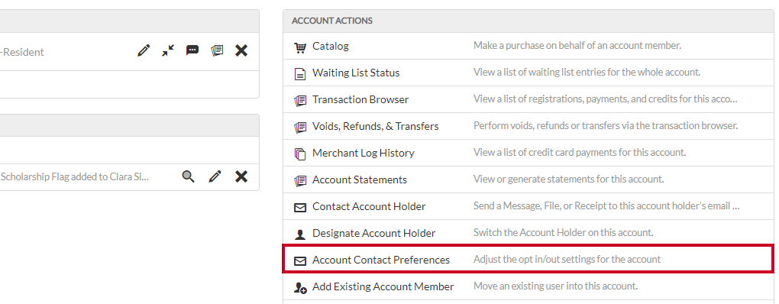Image resolution: width=779 pixels, height=304 pixels.
Task: Select Contact Account Holder action
Action: click(x=369, y=207)
